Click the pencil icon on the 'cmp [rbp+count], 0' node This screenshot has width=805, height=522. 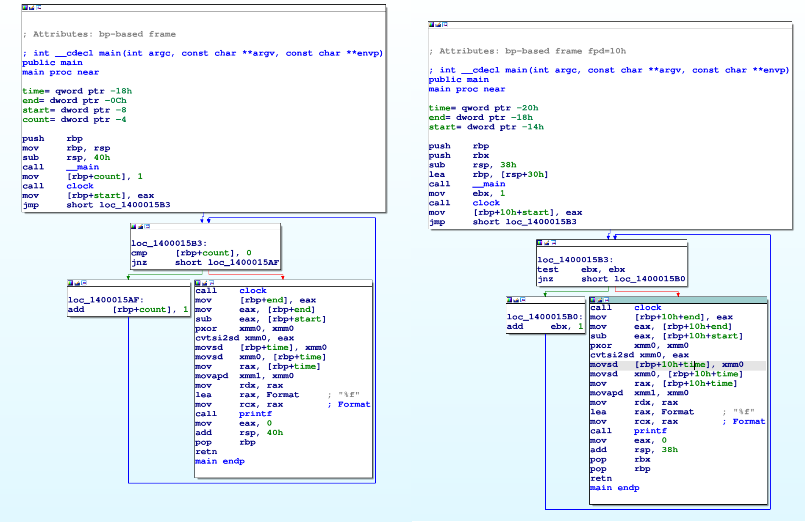tap(140, 226)
